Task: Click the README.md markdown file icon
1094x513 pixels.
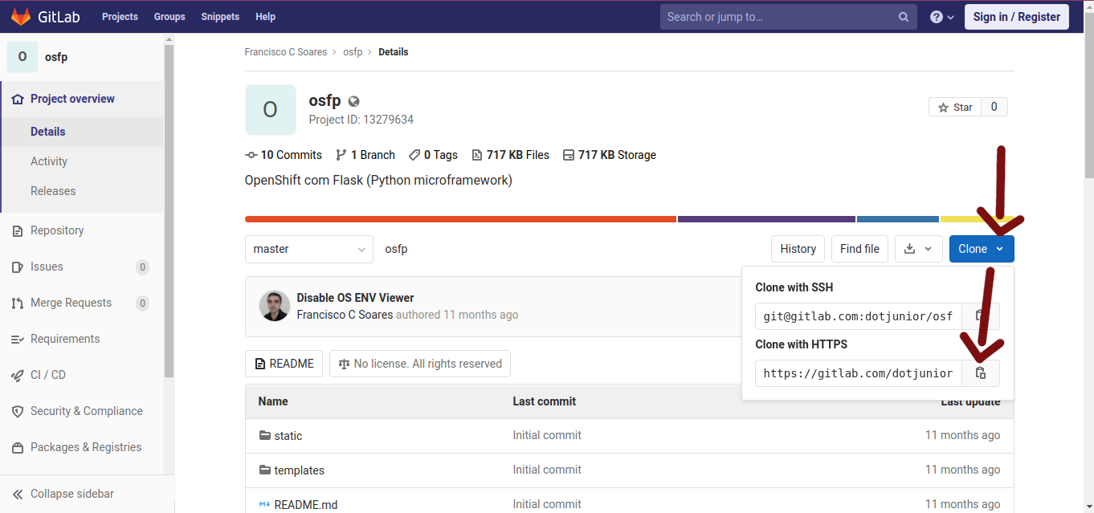Action: coord(265,504)
